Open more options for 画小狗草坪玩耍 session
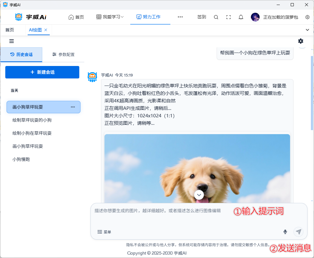The height and width of the screenshot is (258, 314). (73, 107)
